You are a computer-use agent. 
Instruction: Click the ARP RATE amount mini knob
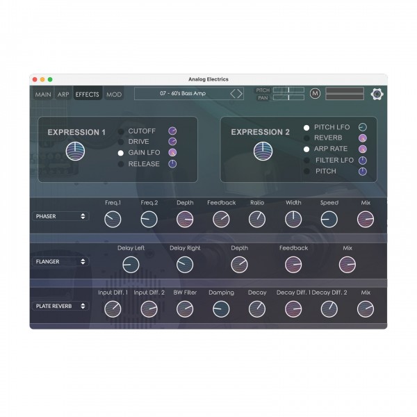[363, 149]
